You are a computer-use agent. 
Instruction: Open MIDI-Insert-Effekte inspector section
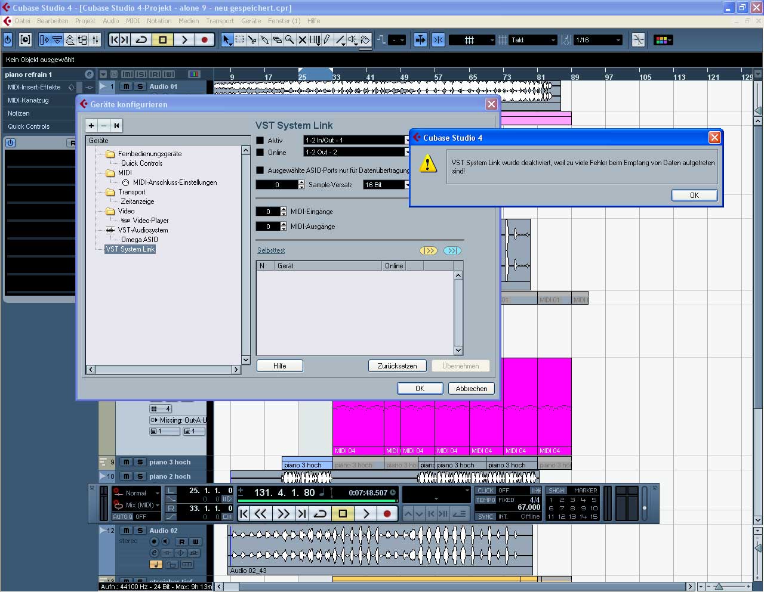pos(35,87)
